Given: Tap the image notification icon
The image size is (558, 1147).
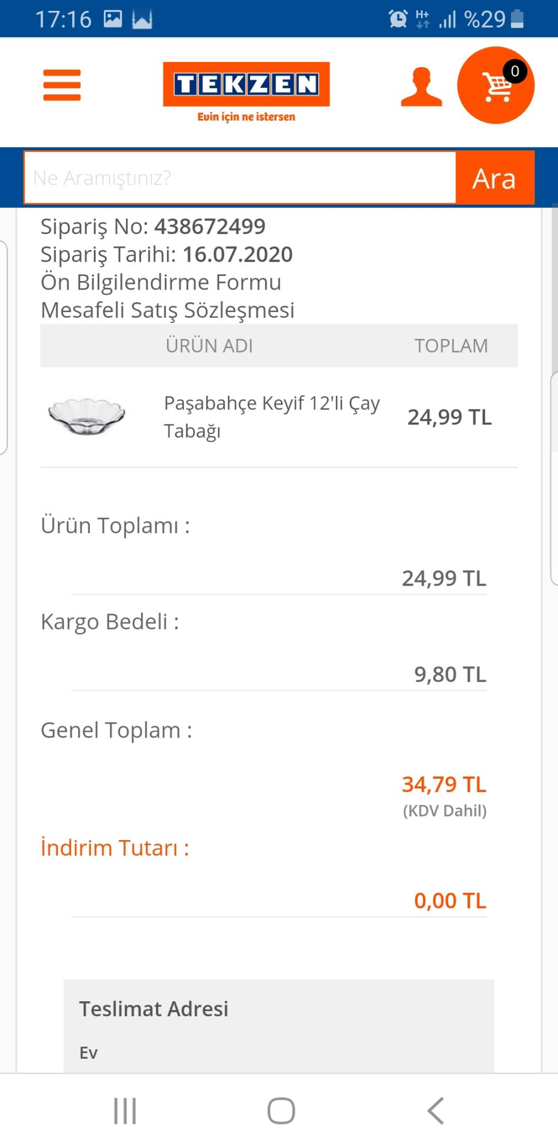Looking at the screenshot, I should click(x=112, y=19).
